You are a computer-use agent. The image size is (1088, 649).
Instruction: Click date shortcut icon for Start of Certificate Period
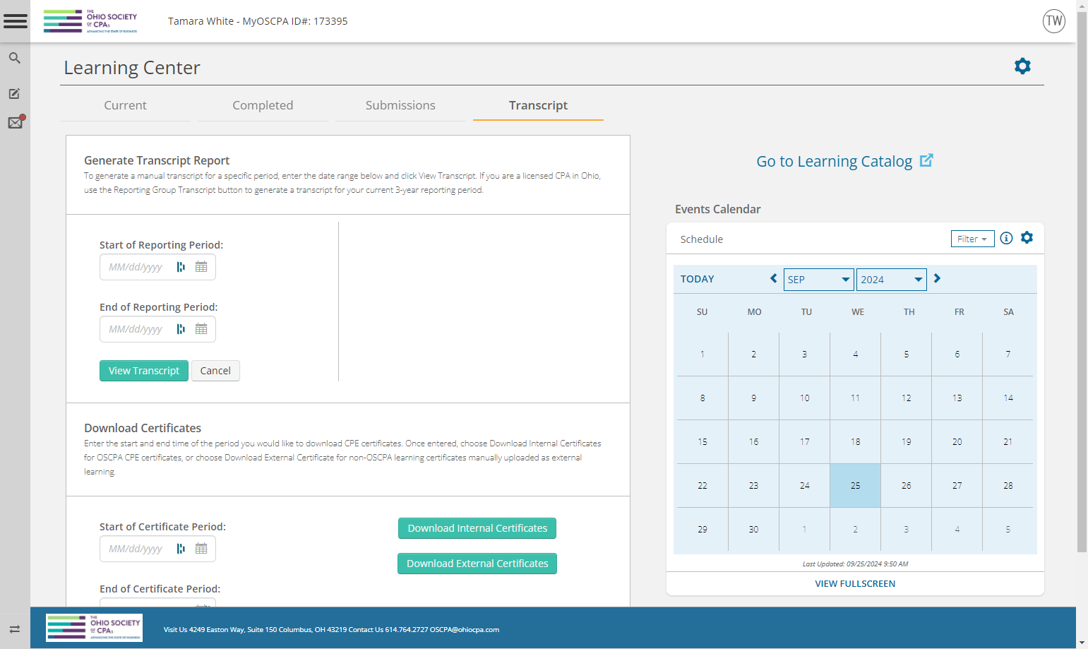pos(181,549)
